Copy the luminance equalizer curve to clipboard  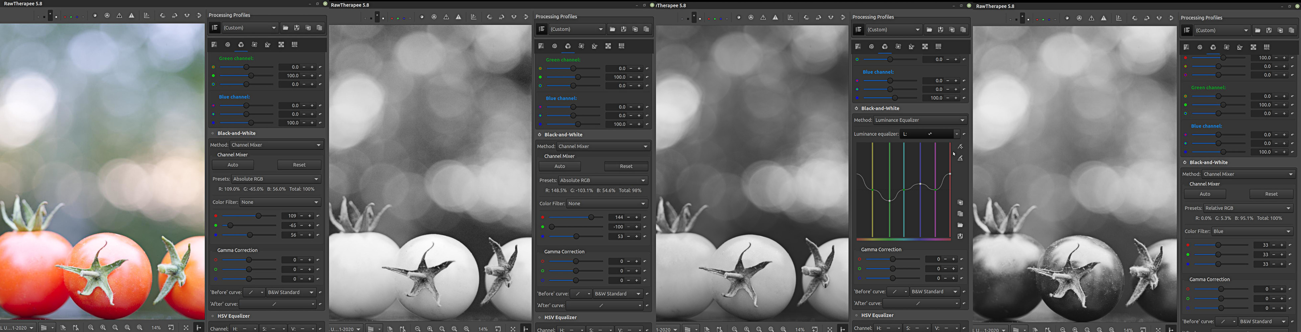[960, 203]
